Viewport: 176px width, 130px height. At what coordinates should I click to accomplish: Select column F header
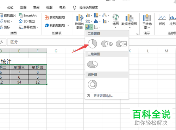pyautogui.click(x=38, y=51)
